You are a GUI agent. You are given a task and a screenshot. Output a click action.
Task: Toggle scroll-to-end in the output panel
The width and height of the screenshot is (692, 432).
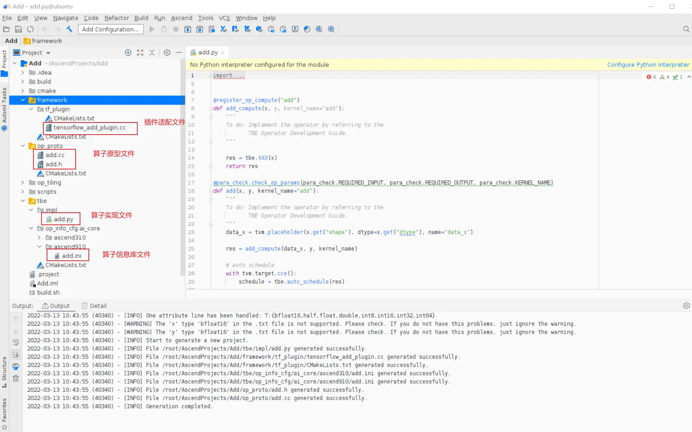tap(16, 354)
